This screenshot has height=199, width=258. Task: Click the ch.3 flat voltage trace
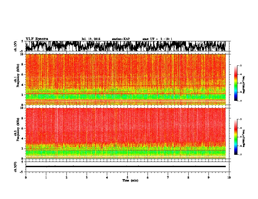point(126,166)
